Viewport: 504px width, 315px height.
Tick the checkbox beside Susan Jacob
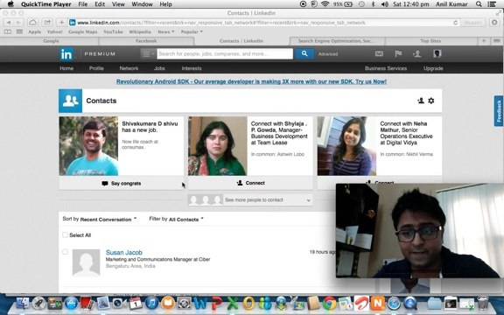pyautogui.click(x=66, y=252)
